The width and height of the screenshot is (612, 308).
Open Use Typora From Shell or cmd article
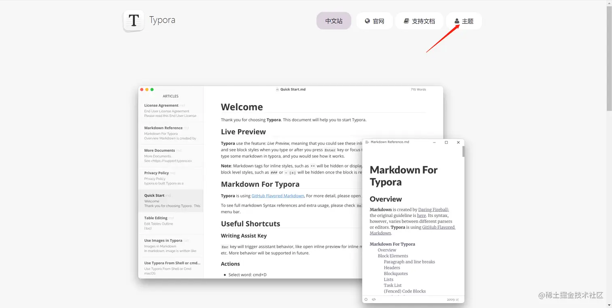point(170,268)
